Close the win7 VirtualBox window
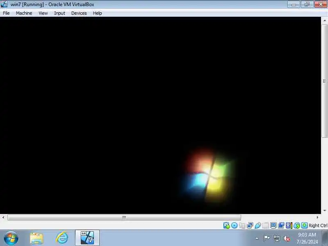328x246 pixels. (321, 5)
